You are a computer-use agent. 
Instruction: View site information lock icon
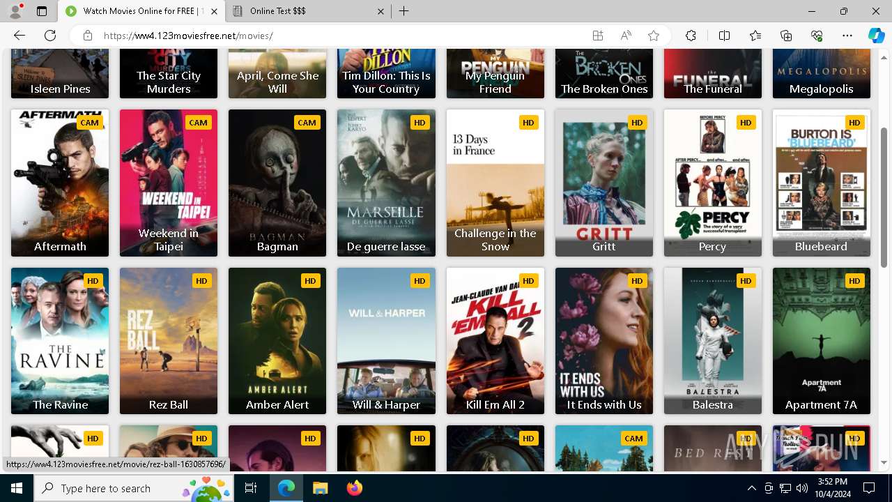point(88,36)
